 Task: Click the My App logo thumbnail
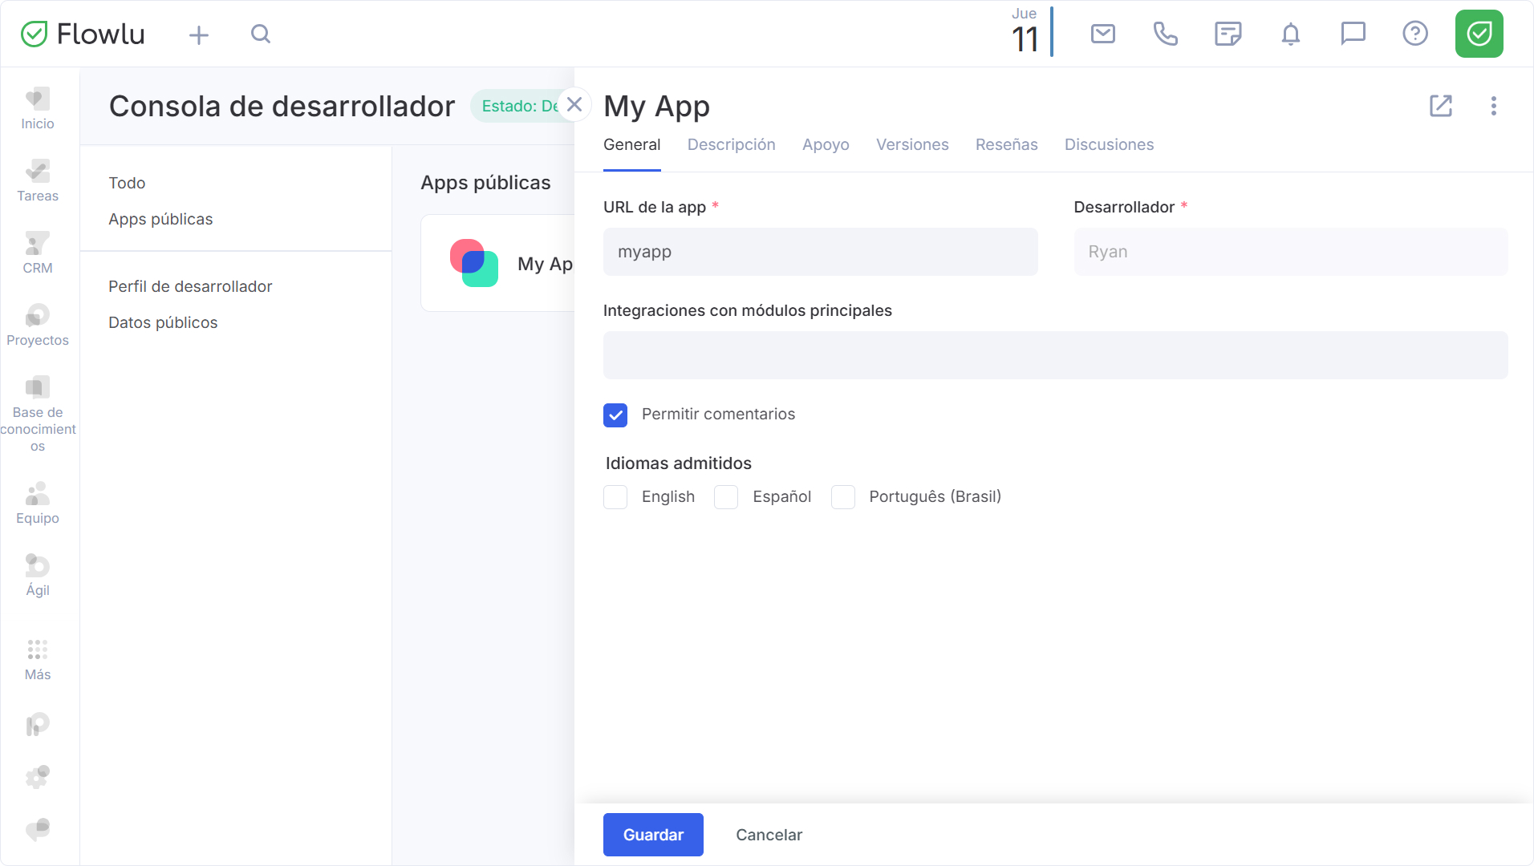(x=474, y=263)
